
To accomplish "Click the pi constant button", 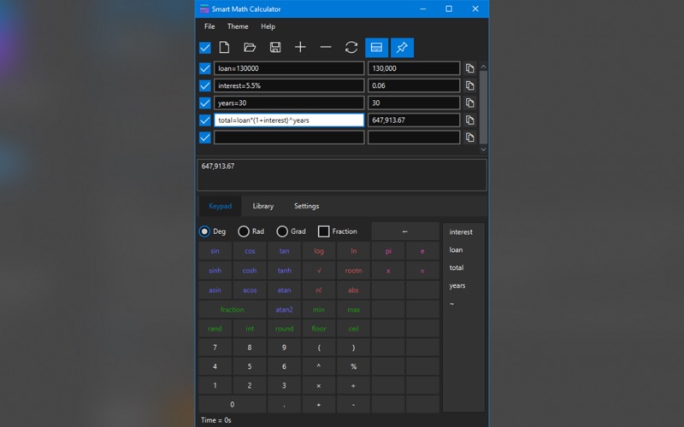I will (388, 251).
